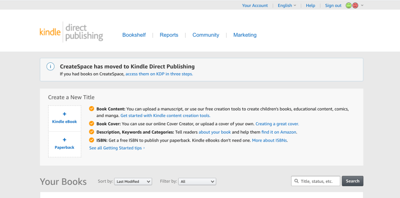
Task: Click the green happy face feedback icon
Action: pyautogui.click(x=348, y=5)
